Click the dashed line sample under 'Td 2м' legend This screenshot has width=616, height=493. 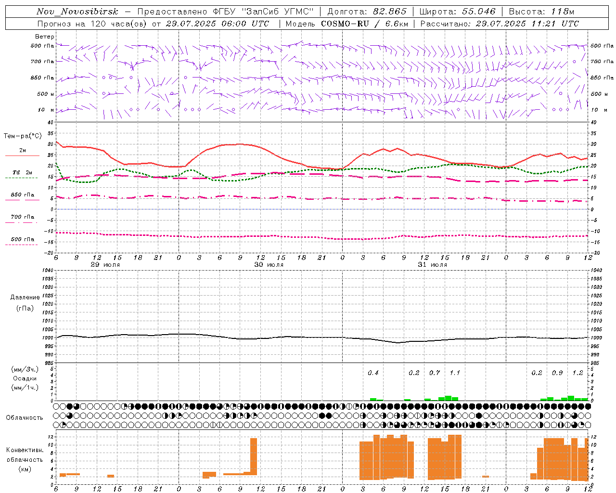[22, 178]
